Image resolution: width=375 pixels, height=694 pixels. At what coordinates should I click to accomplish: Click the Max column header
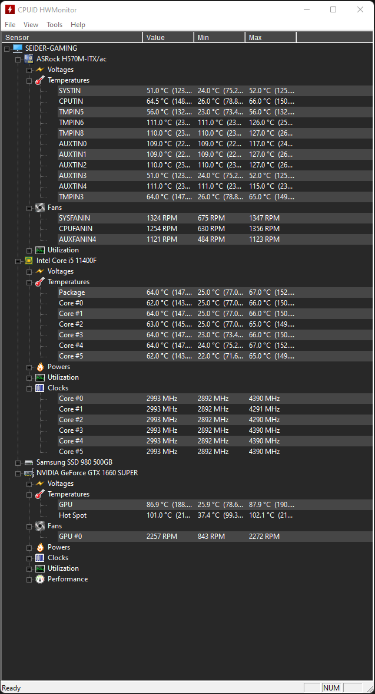271,38
